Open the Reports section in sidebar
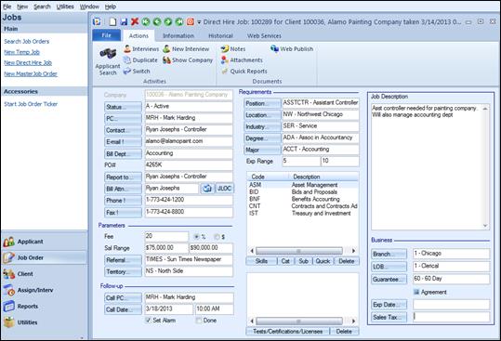The height and width of the screenshot is (341, 501). point(44,307)
